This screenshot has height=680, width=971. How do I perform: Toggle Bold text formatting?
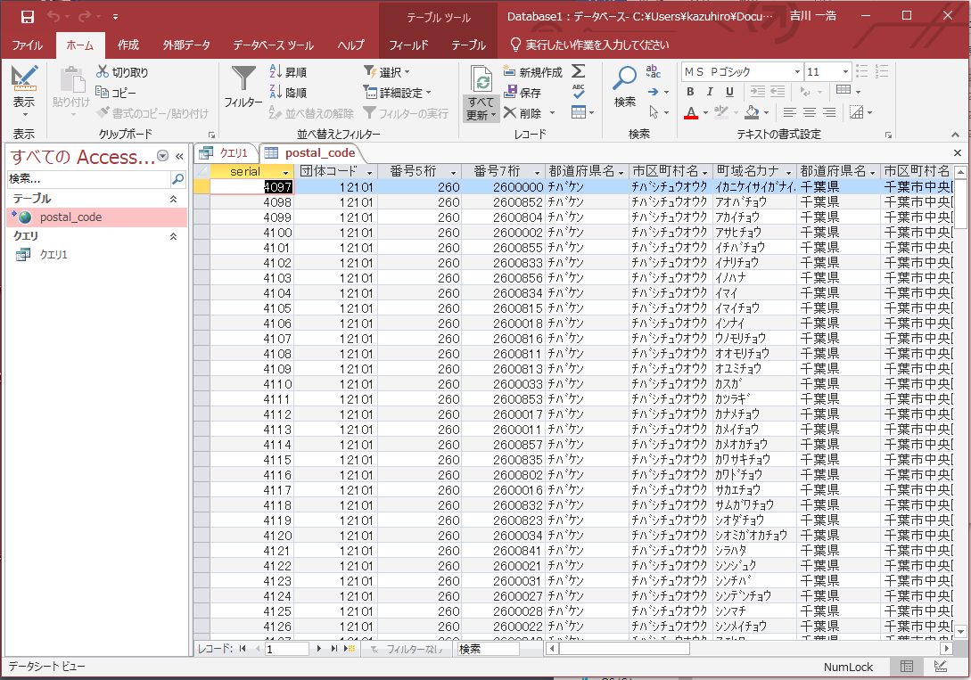[x=690, y=92]
